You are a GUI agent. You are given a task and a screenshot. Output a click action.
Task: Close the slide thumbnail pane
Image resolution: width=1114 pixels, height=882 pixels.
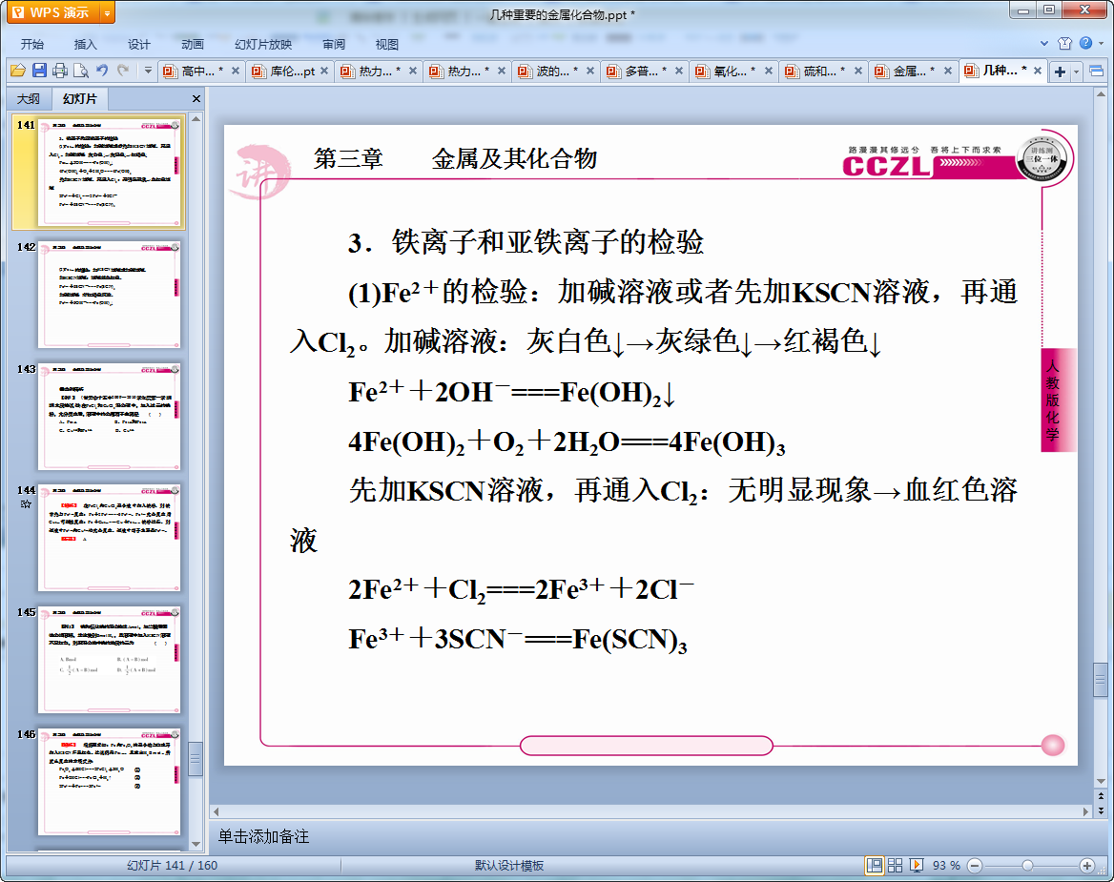click(x=196, y=99)
